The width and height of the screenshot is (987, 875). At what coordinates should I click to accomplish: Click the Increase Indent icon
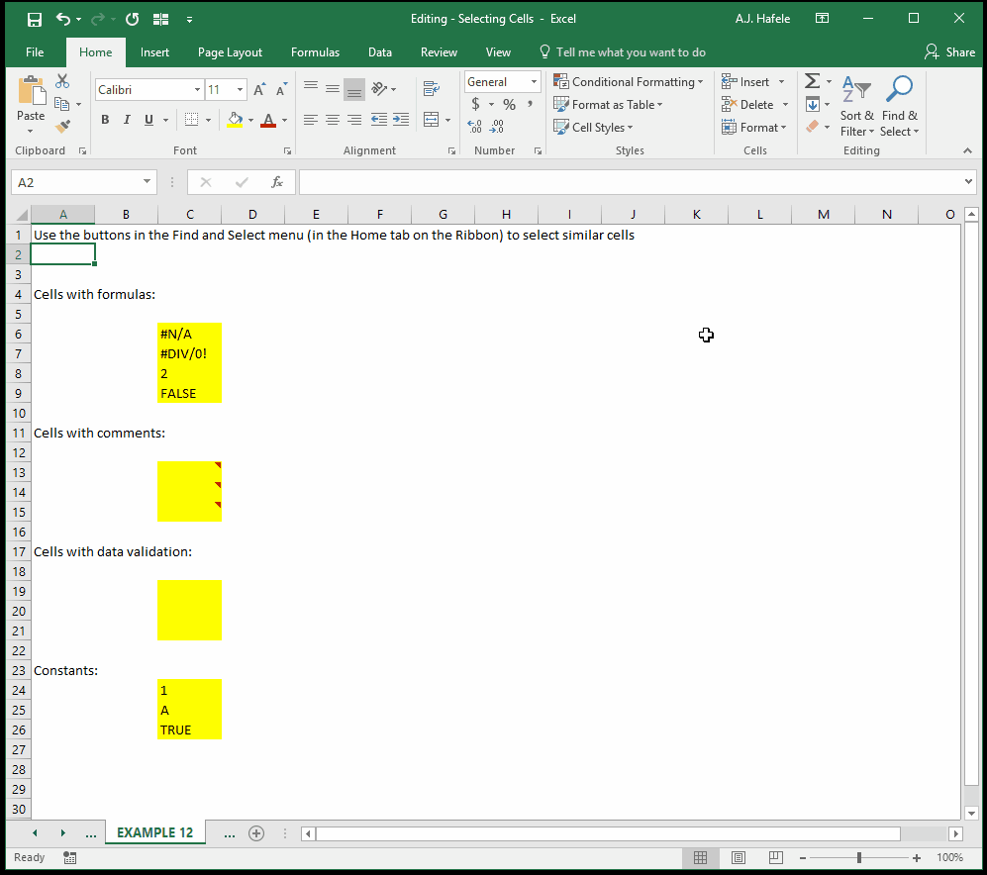(x=401, y=120)
